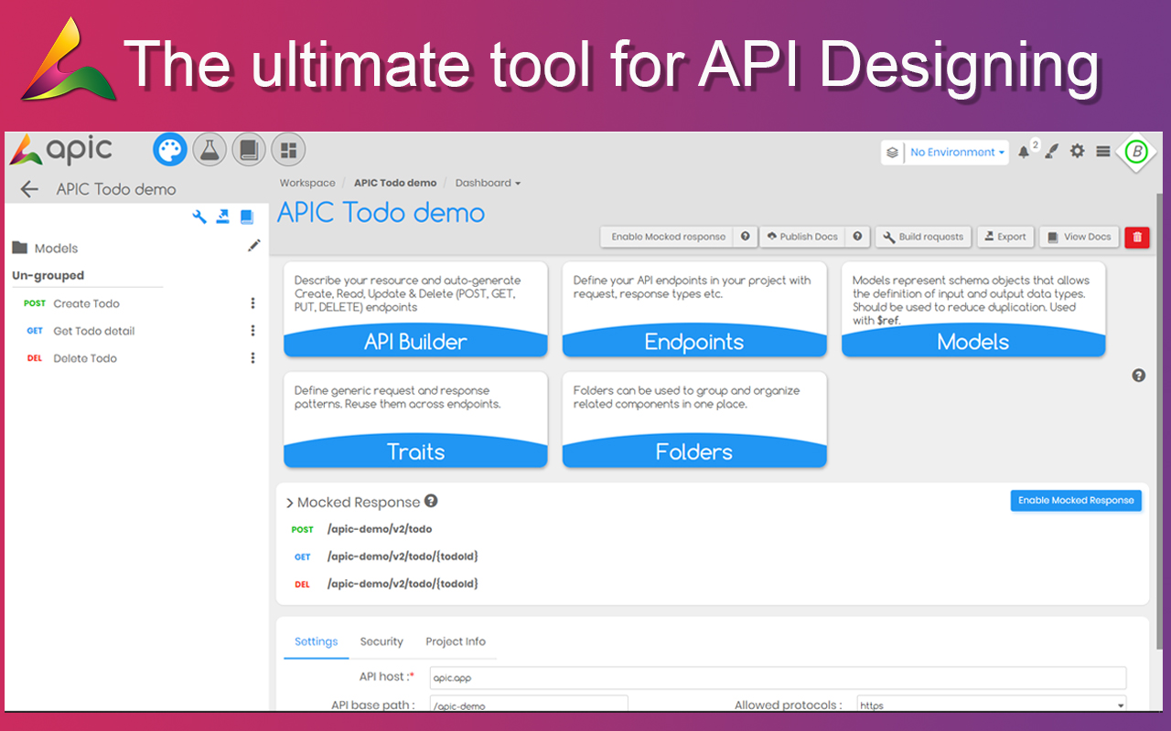Image resolution: width=1171 pixels, height=731 pixels.
Task: Click the Export button
Action: (1005, 237)
